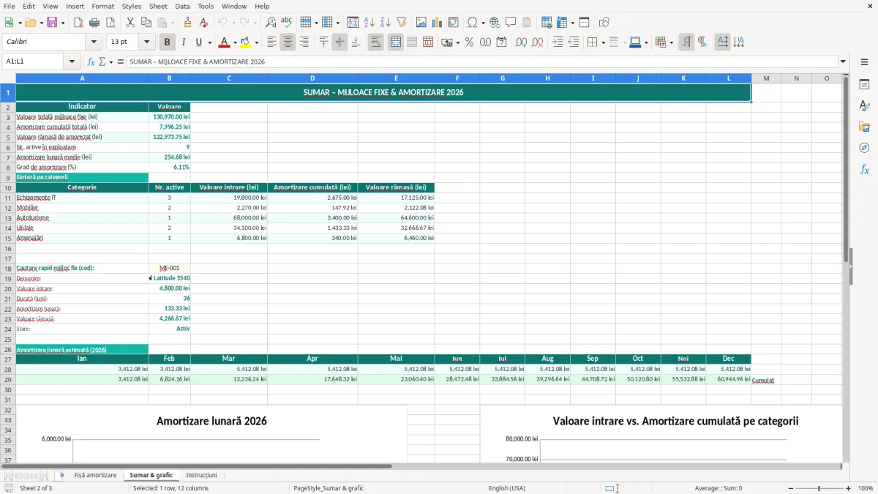Expand the formula bar
Image resolution: width=878 pixels, height=494 pixels.
tap(844, 61)
